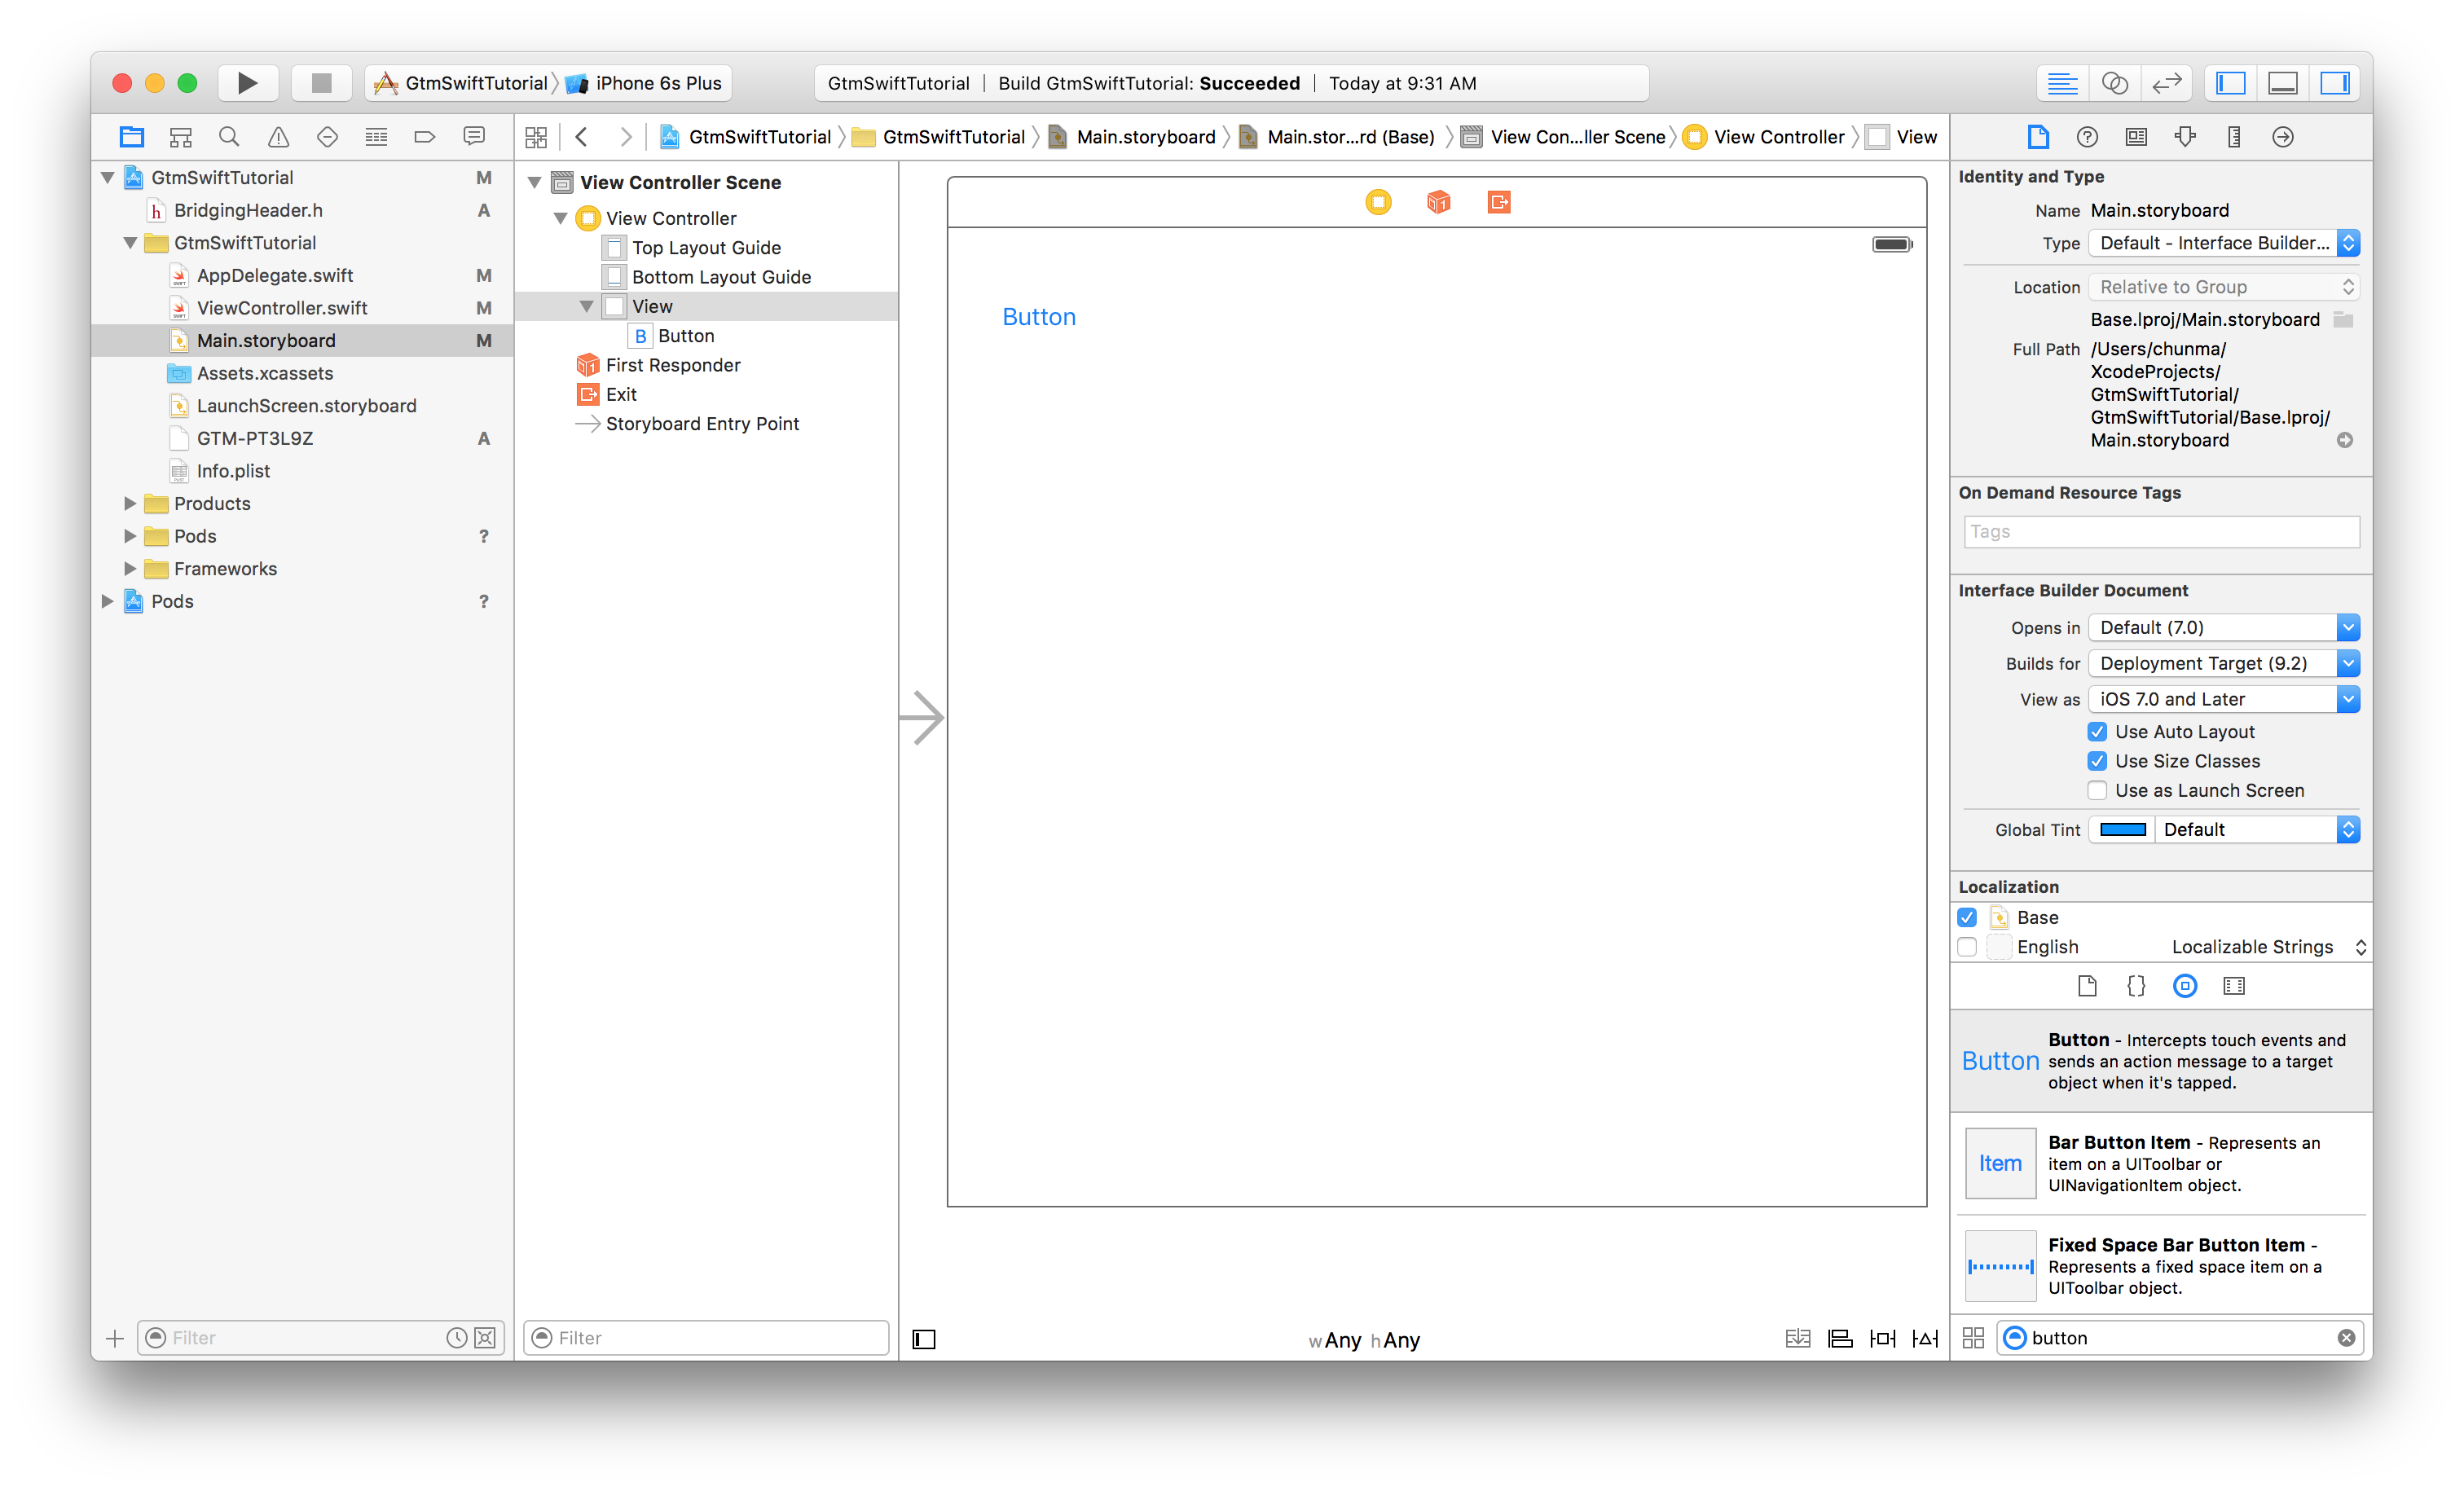Select Main.storyboard in project navigator
This screenshot has width=2464, height=1491.
point(267,340)
